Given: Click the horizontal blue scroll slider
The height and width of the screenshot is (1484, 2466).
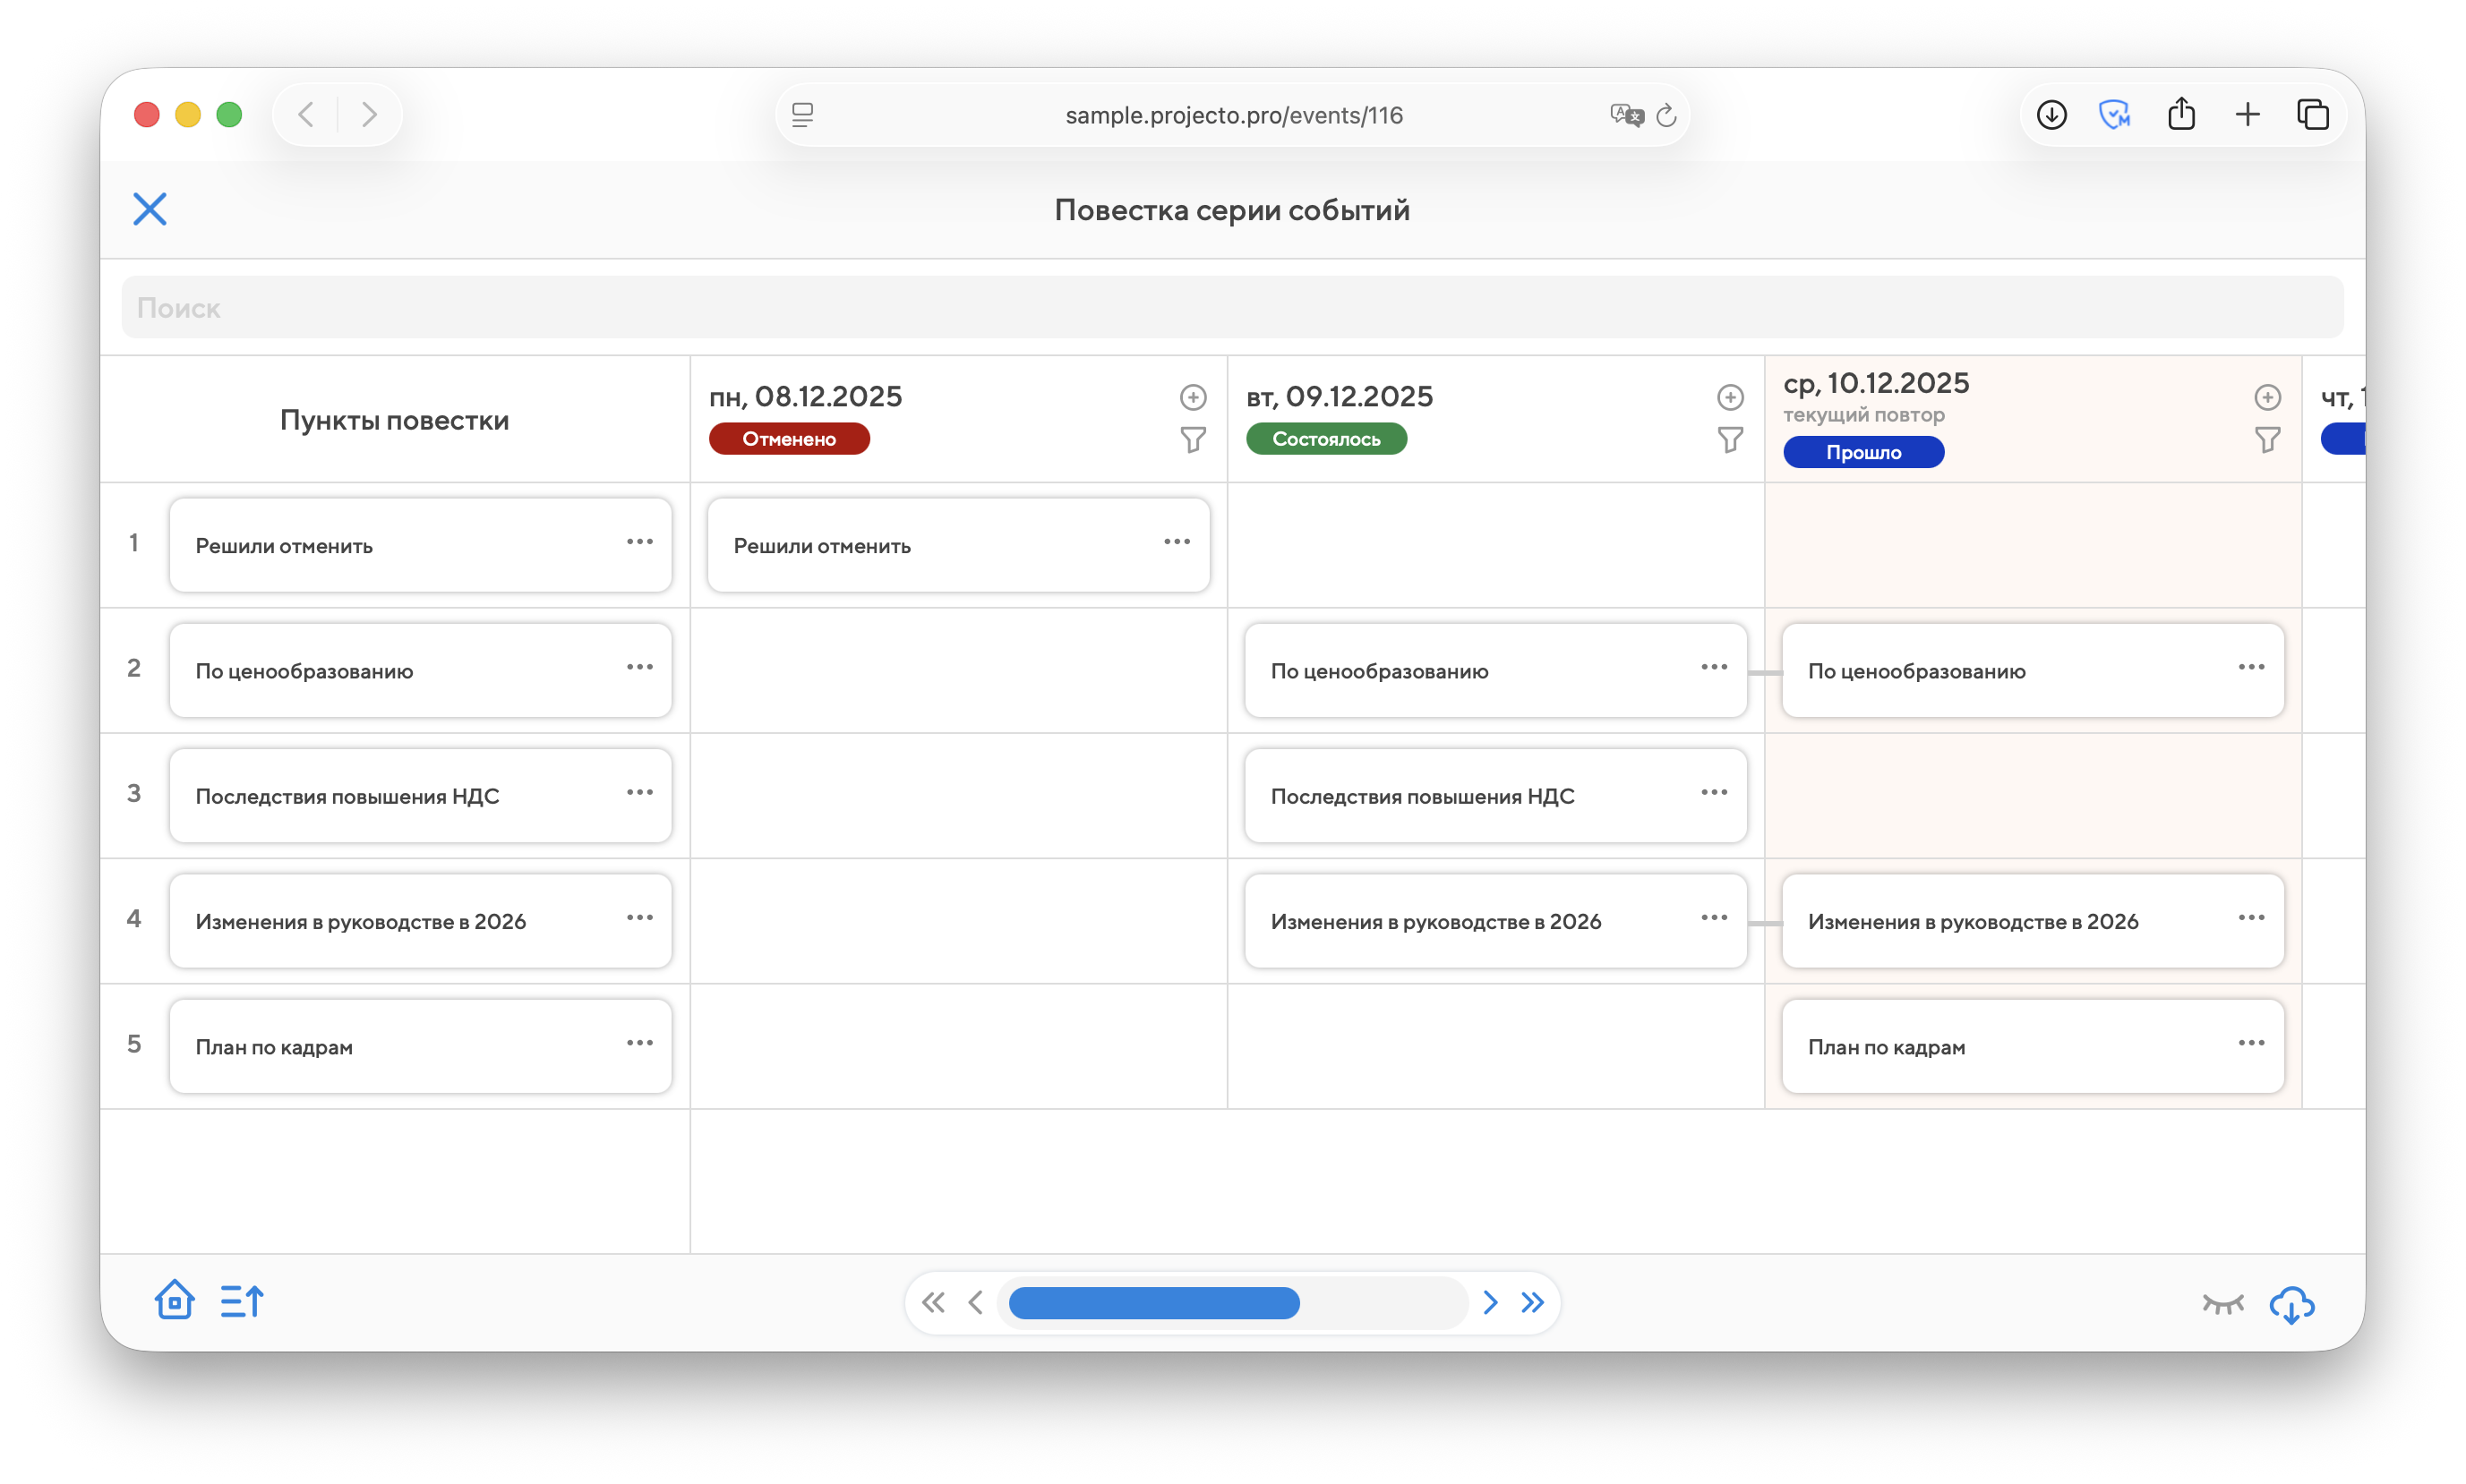Looking at the screenshot, I should [x=1153, y=1302].
